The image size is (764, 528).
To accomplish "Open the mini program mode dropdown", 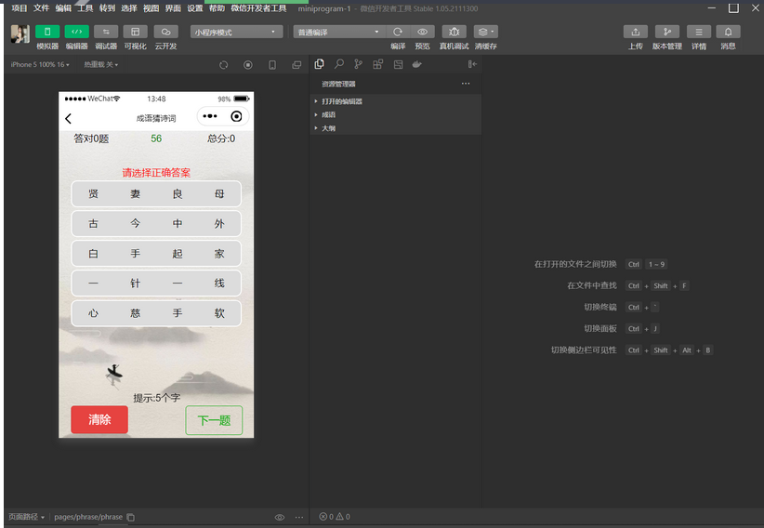I will 236,32.
